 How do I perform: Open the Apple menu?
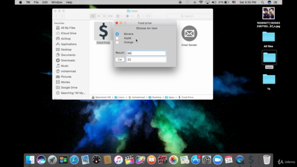click(20, 2)
